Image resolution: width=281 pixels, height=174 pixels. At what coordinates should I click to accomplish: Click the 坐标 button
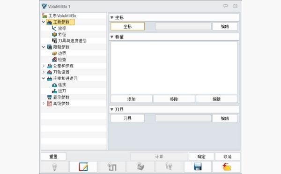coord(127,26)
